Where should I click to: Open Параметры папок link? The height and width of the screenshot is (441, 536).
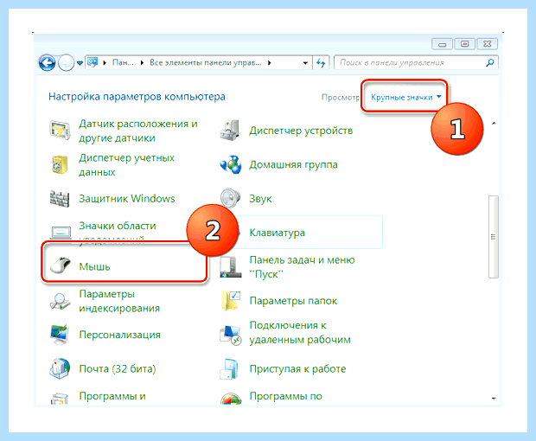[x=293, y=301]
